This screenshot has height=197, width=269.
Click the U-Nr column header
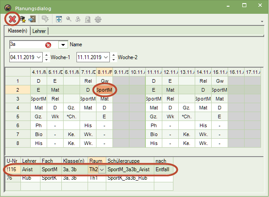pos(13,161)
